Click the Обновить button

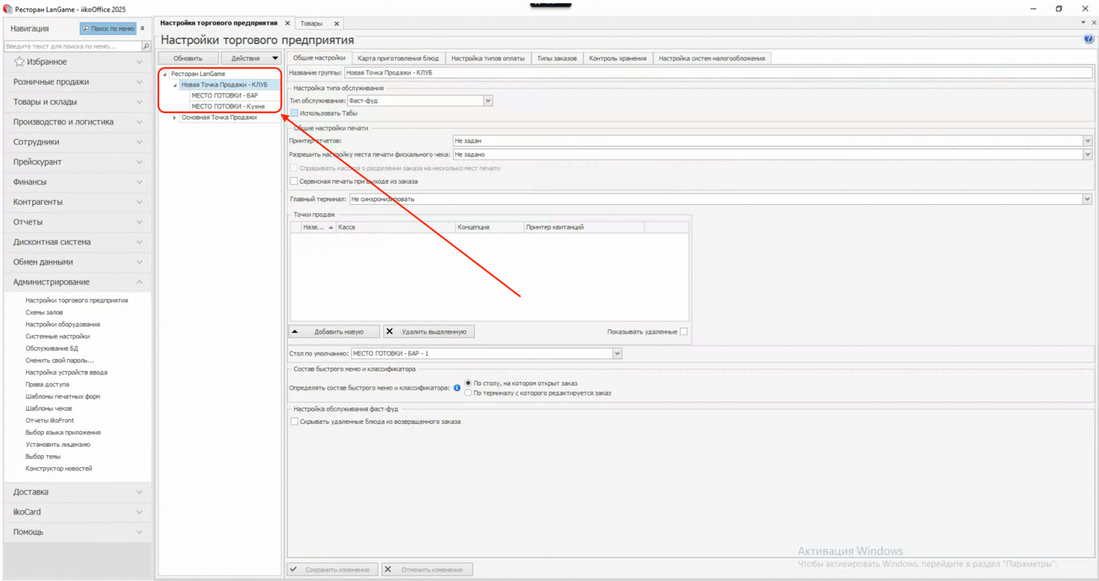pos(188,58)
